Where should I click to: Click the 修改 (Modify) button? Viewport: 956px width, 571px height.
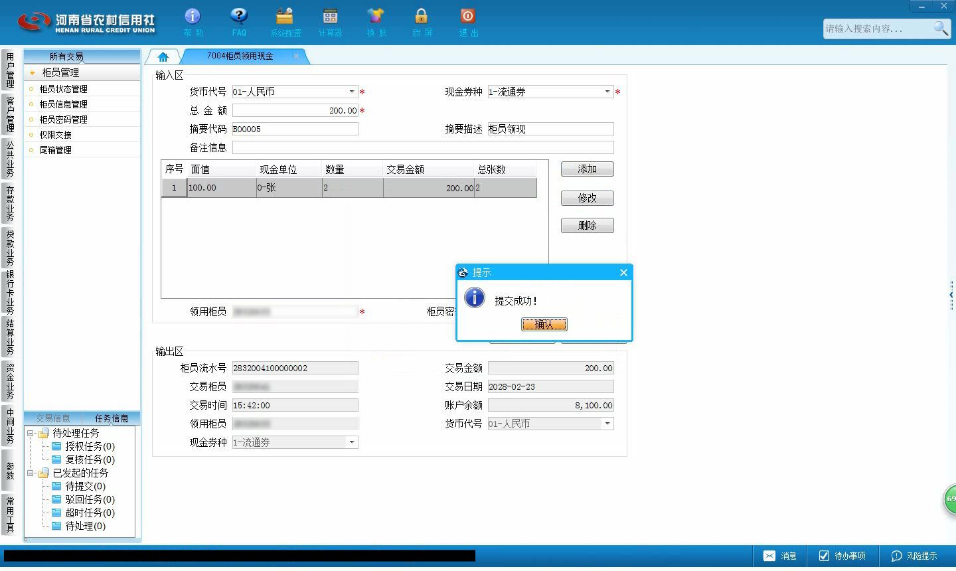(x=588, y=198)
